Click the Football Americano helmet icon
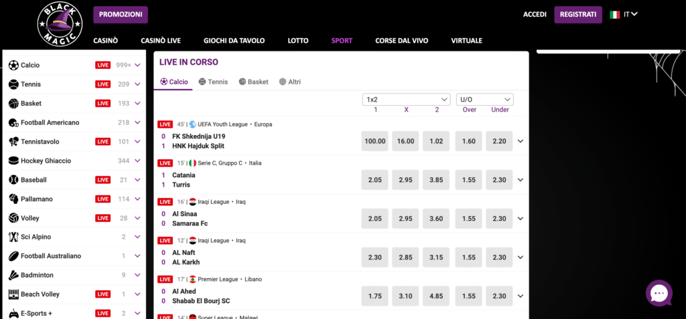 point(13,123)
